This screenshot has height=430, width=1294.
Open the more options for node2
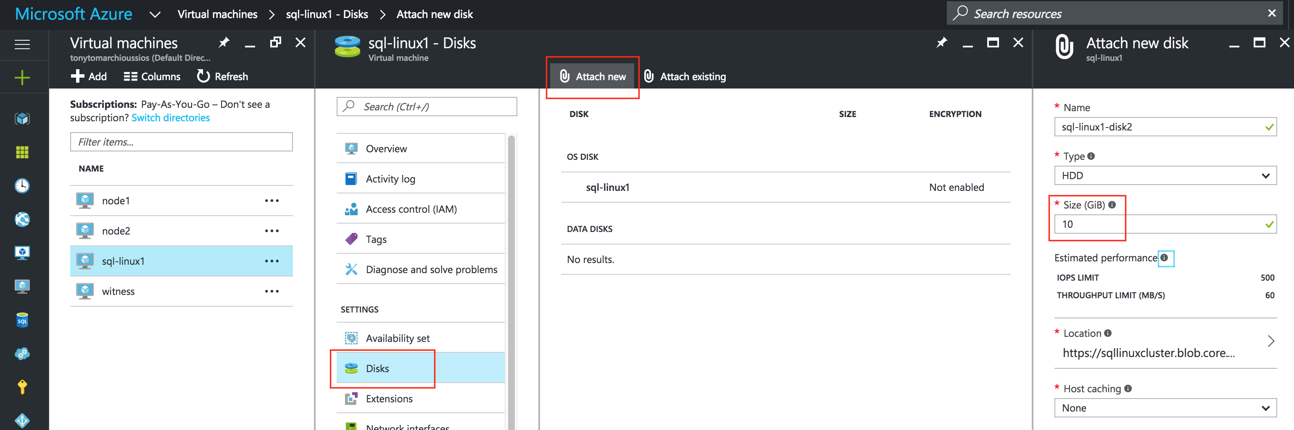272,231
